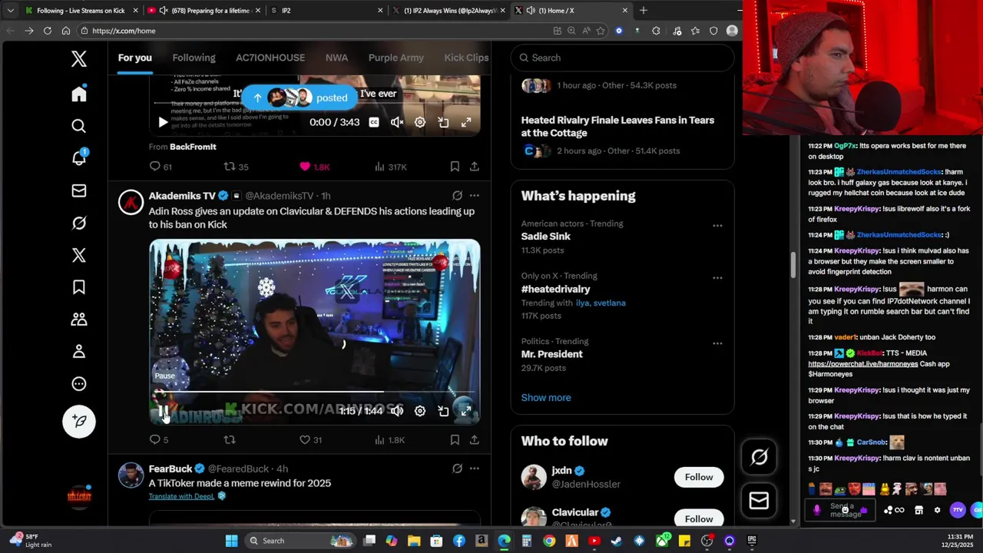Share the Akademiks TV post

pyautogui.click(x=475, y=439)
